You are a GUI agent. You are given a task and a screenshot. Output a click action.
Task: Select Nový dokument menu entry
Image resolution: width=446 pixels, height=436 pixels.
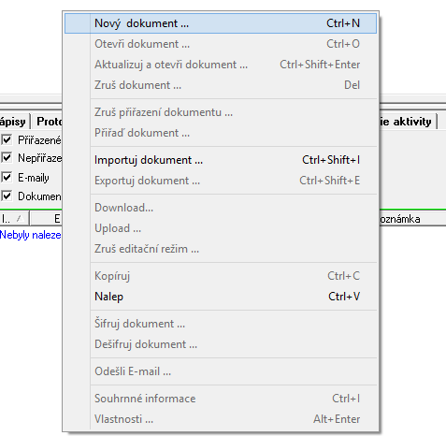(x=221, y=23)
